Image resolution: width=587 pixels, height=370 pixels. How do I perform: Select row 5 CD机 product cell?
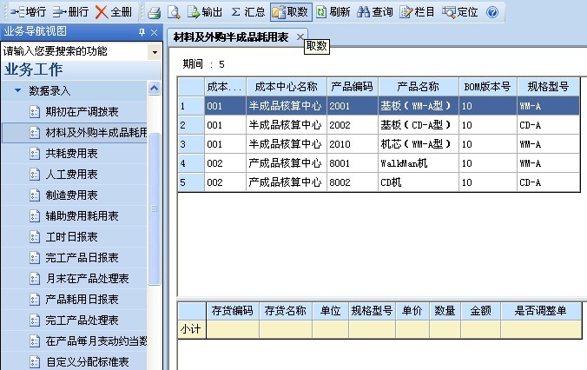pyautogui.click(x=419, y=182)
